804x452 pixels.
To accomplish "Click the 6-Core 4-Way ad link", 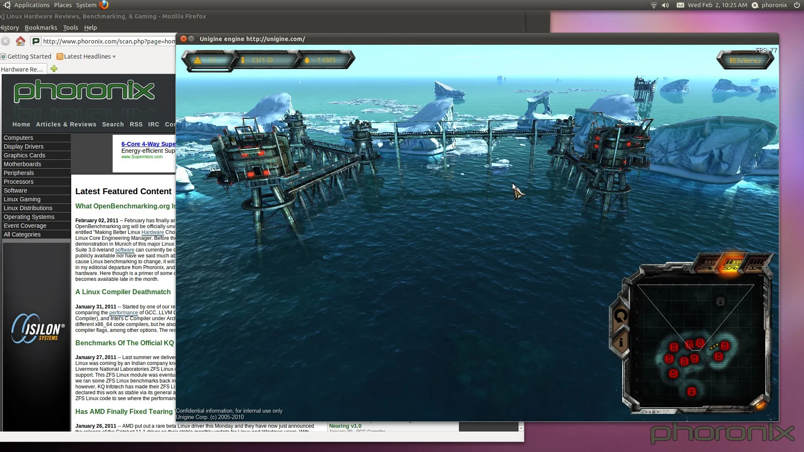I will [x=148, y=144].
